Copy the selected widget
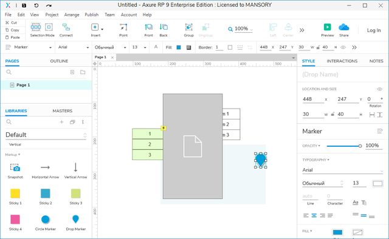389x239 pixels. [12, 30]
